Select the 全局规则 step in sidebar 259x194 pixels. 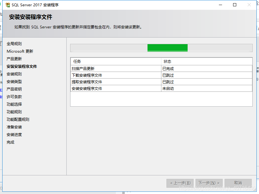pos(14,44)
